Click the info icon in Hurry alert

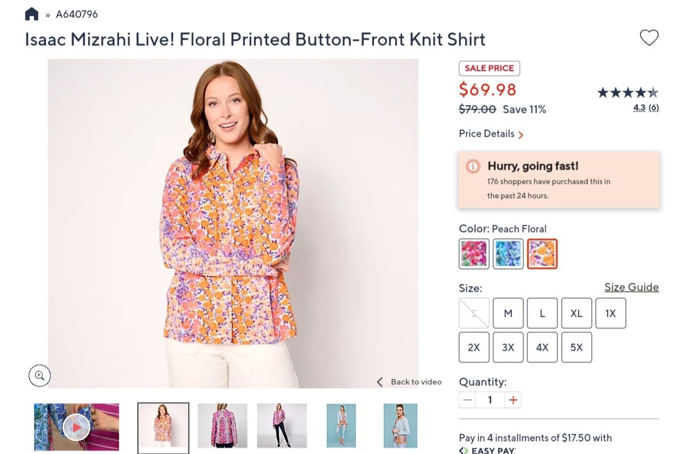coord(473,166)
